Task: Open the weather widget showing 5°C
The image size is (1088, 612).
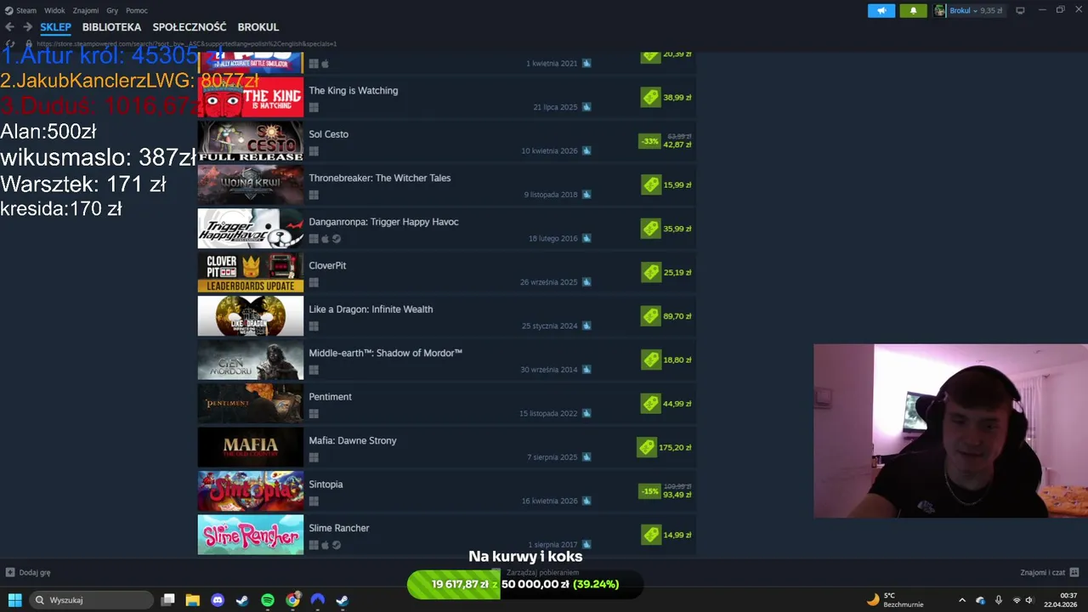Action: 895,600
